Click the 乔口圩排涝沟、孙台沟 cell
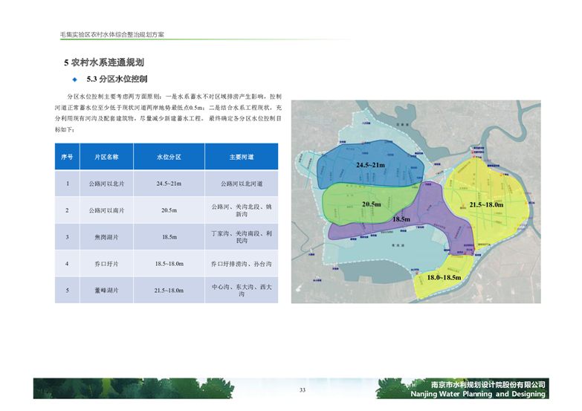582x411 pixels. pos(242,264)
